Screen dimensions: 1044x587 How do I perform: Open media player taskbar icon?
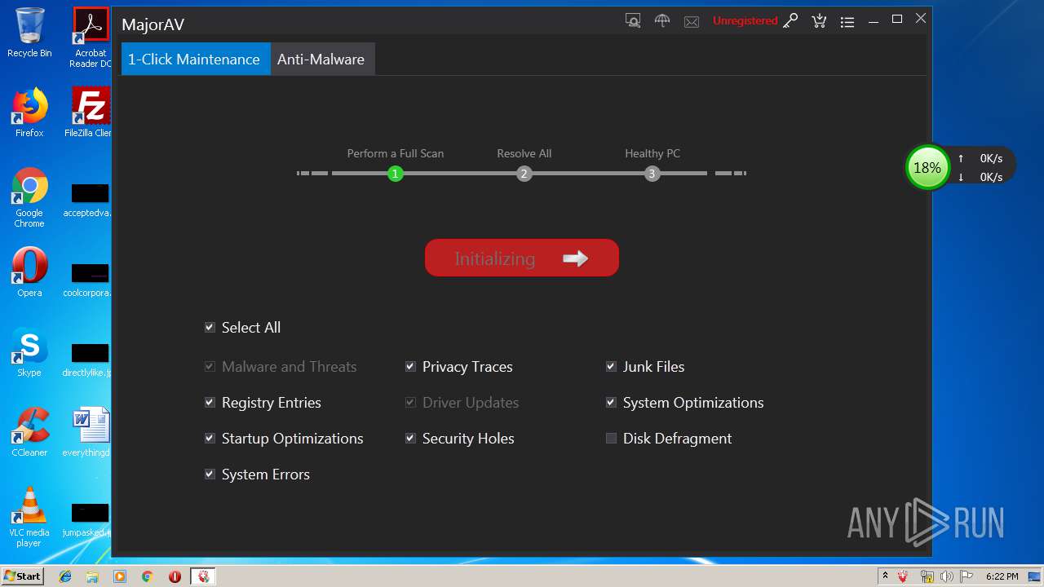click(120, 576)
